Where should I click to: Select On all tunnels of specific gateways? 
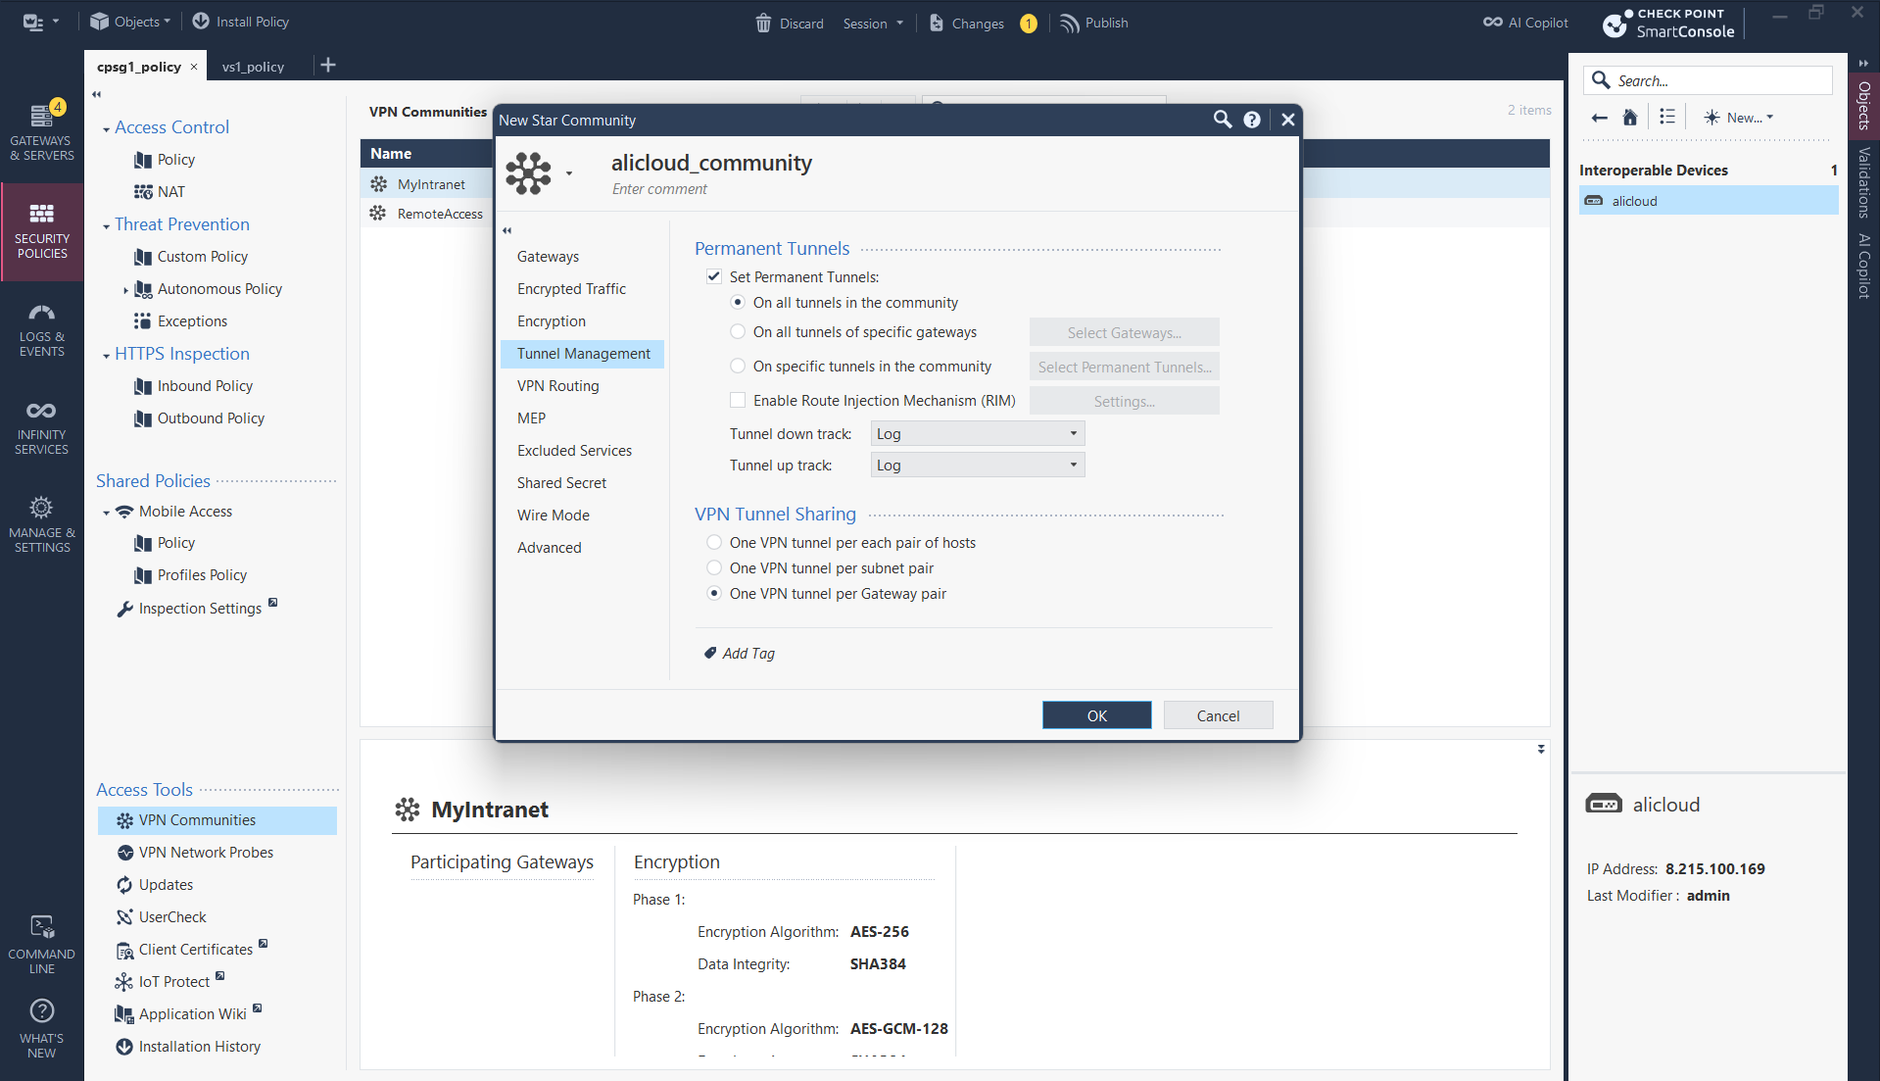(x=738, y=332)
